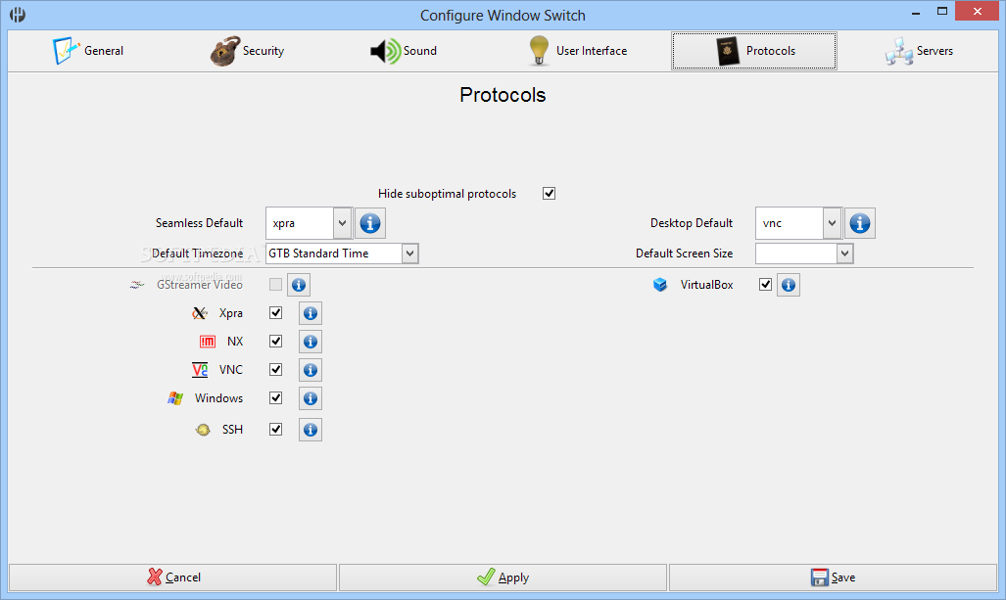Uncheck the VirtualBox checkbox
This screenshot has width=1006, height=600.
pos(765,285)
